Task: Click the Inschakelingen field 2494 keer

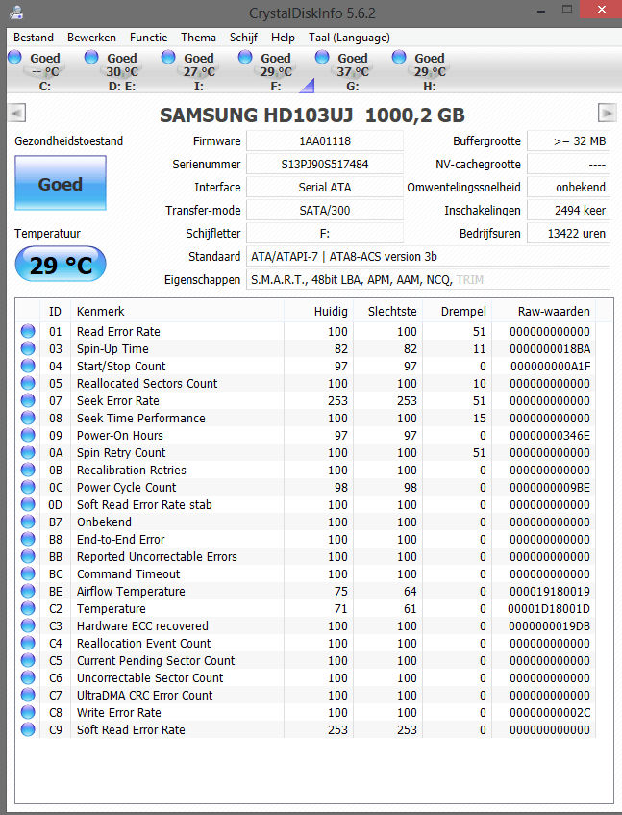Action: (568, 211)
